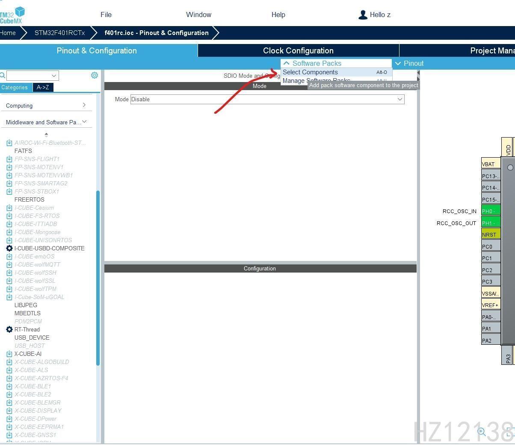Click gear icon beside RT-Thread
The height and width of the screenshot is (446, 515).
[9, 329]
